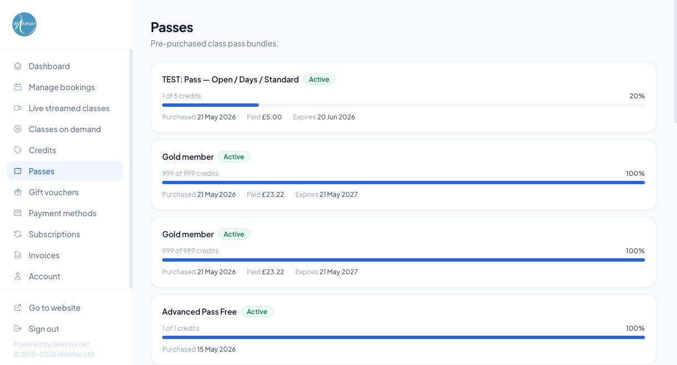Click the Go to website external-link icon

(18, 307)
